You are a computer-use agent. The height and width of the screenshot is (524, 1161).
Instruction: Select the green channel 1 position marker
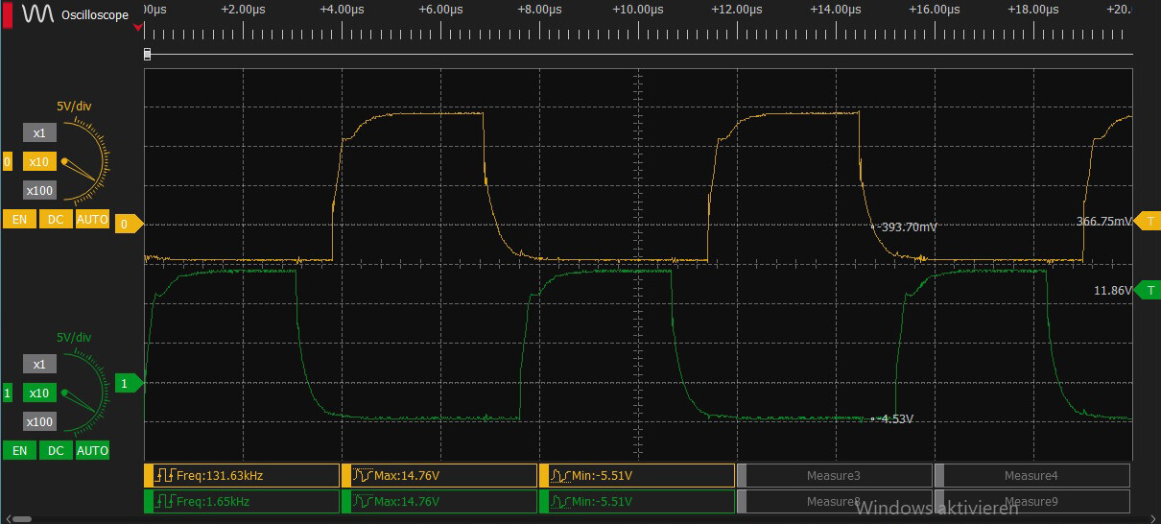[x=129, y=383]
